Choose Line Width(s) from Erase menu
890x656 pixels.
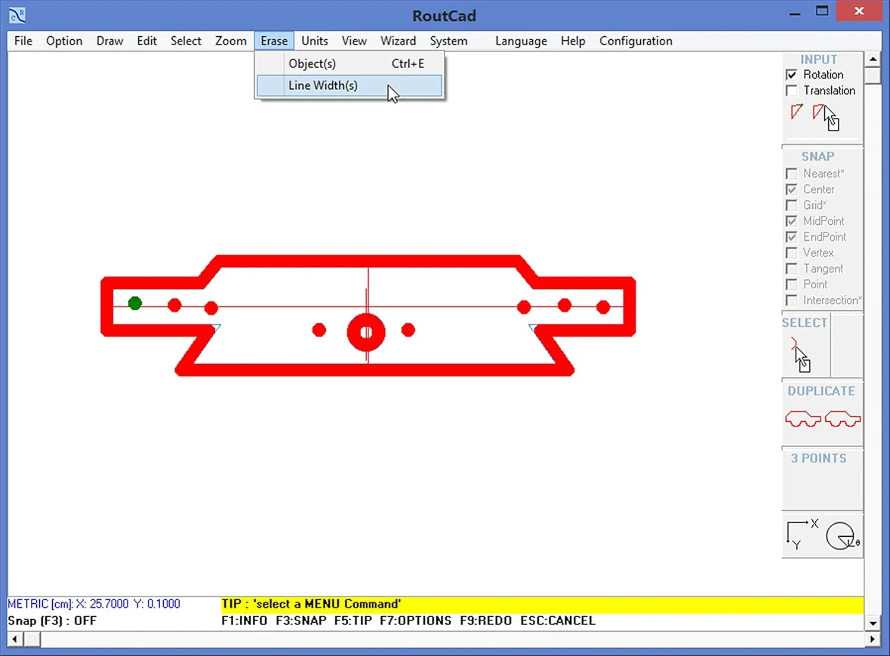[x=323, y=85]
